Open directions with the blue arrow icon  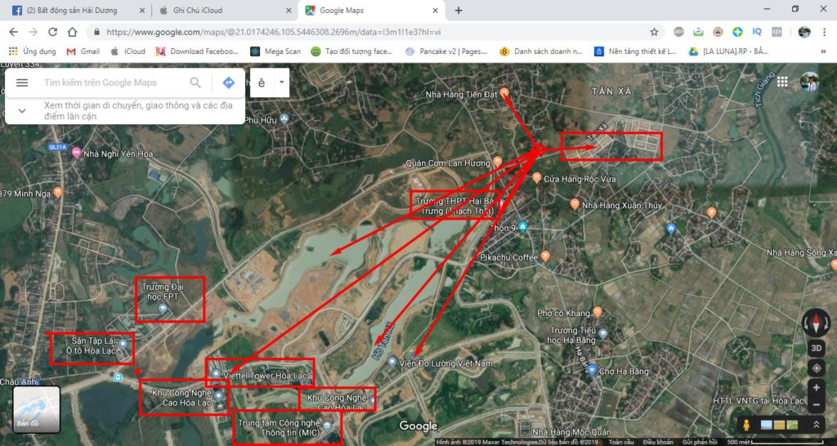pos(228,83)
